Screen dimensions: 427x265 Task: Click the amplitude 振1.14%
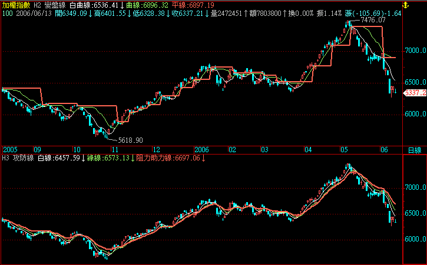[329, 14]
